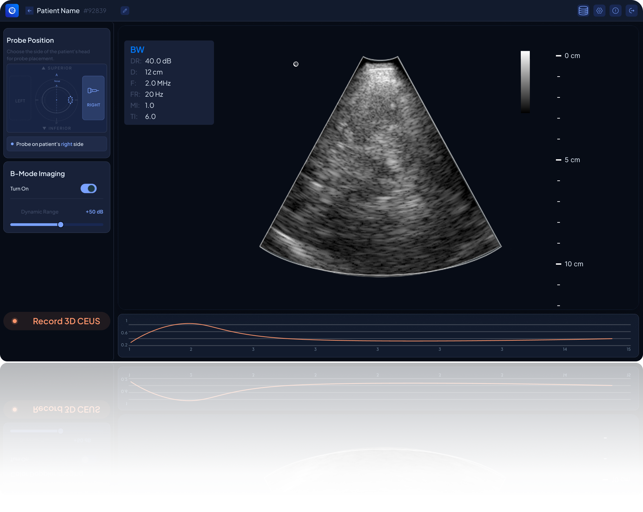
Task: Click the info alert icon
Action: pos(616,11)
